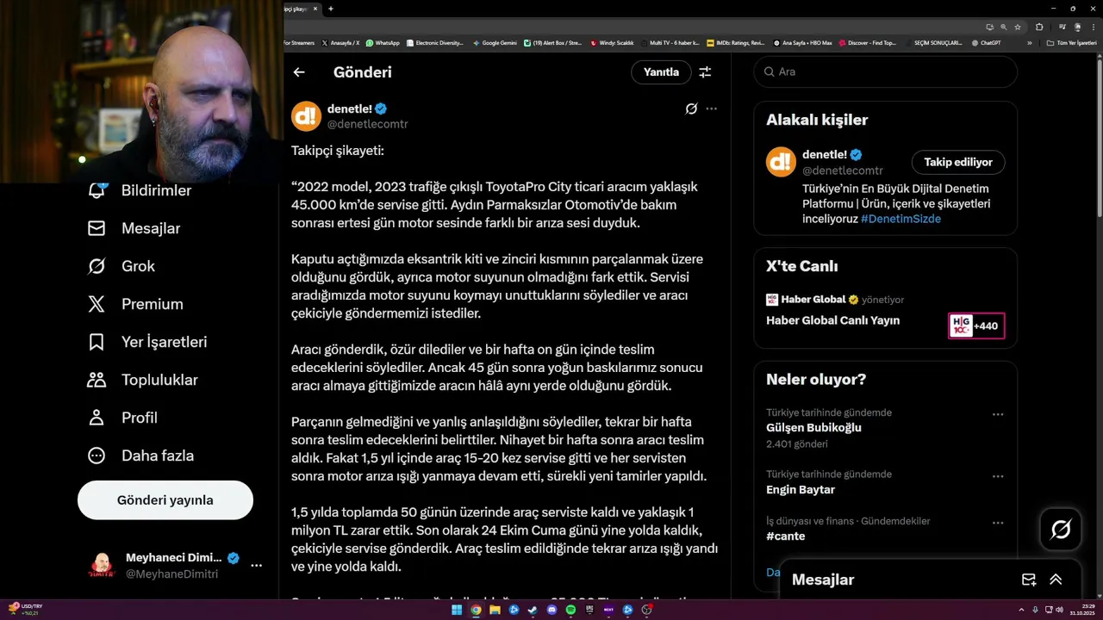Show hidden bookmarks with chevron
Screen dimensions: 1103x620
[1029, 42]
